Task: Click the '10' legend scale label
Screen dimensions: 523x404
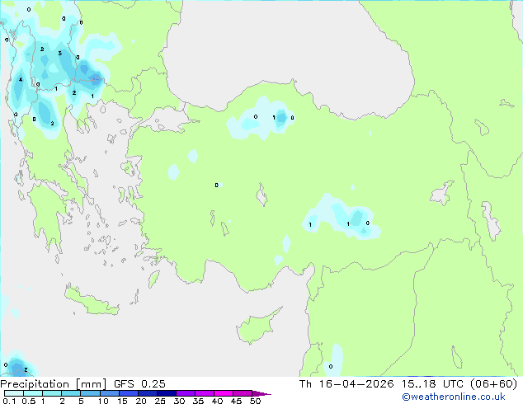Action: [103, 401]
